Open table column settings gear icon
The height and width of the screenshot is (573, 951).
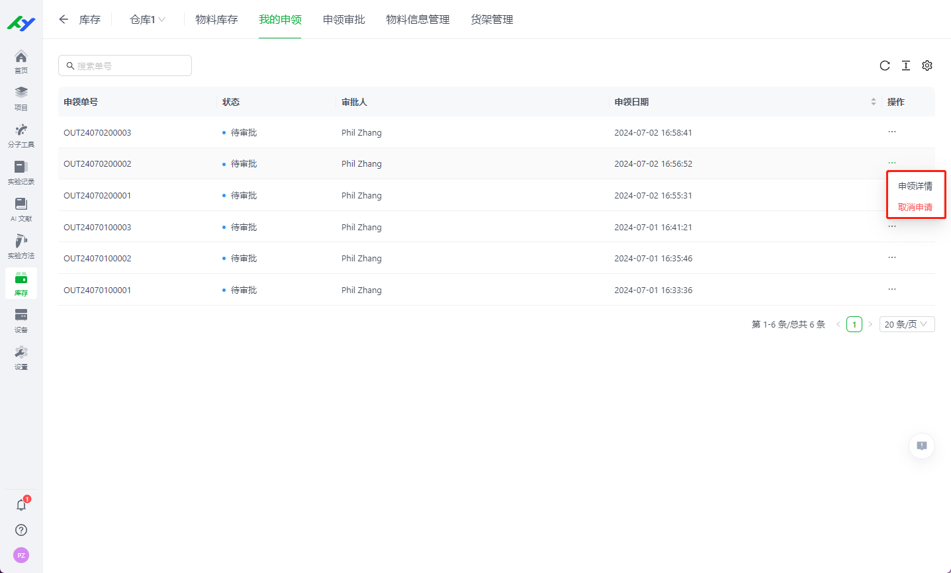(x=927, y=66)
